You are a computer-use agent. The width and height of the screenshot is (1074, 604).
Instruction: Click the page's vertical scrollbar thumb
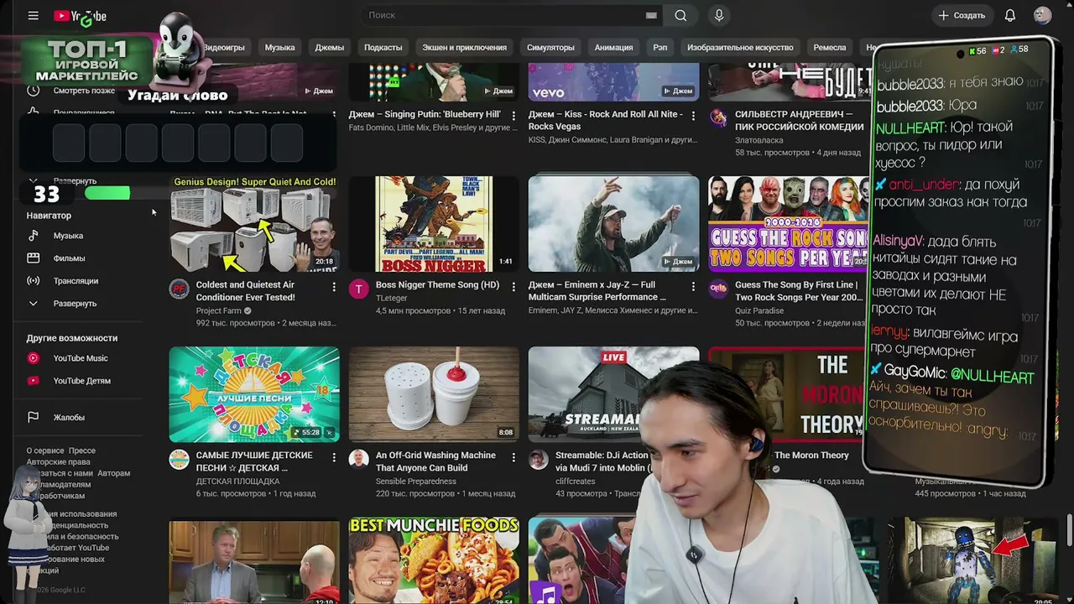[1069, 530]
